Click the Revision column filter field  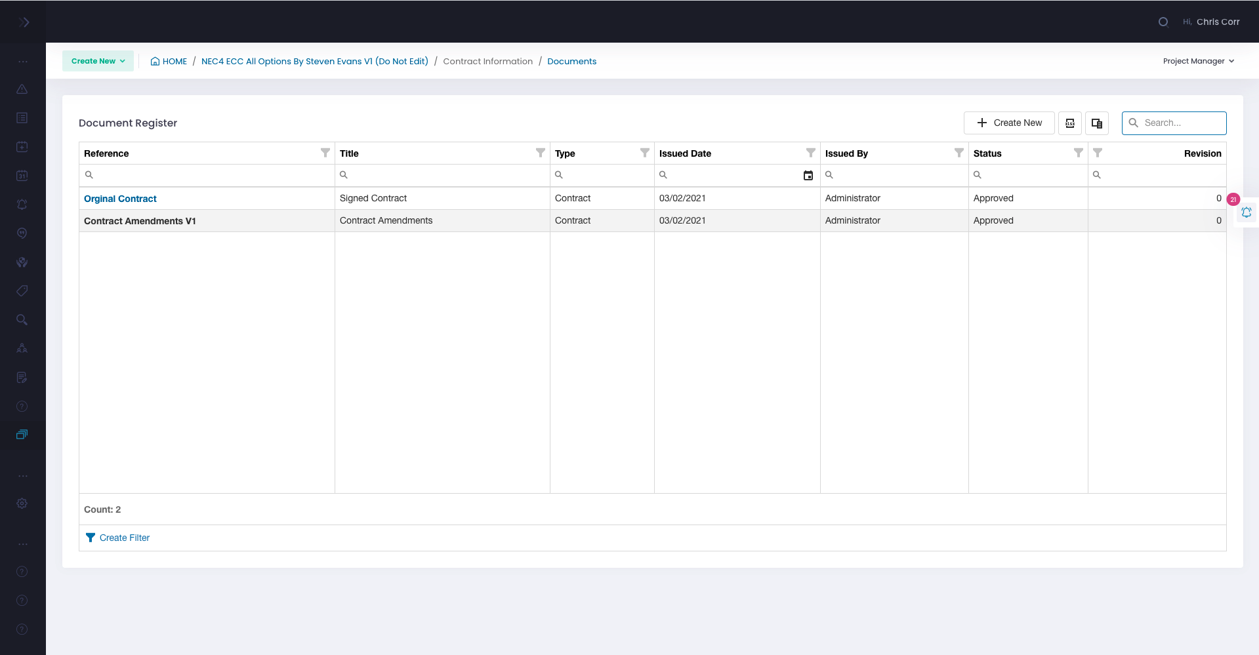1157,175
